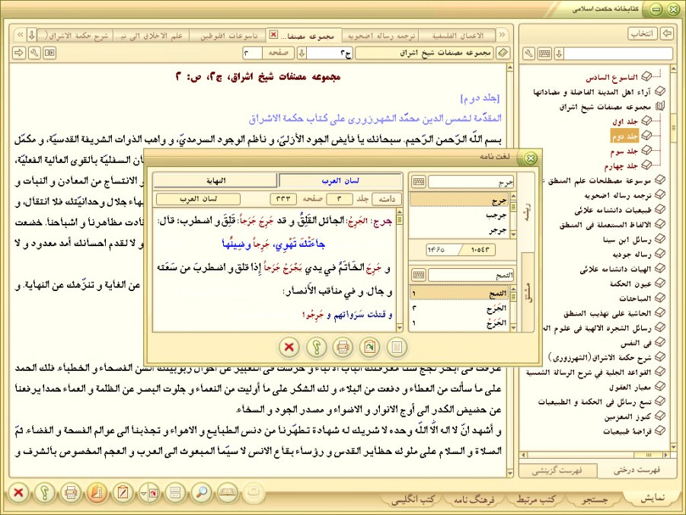Image resolution: width=686 pixels, height=515 pixels.
Task: Click the دامنه button in dictionary
Action: pos(387,200)
